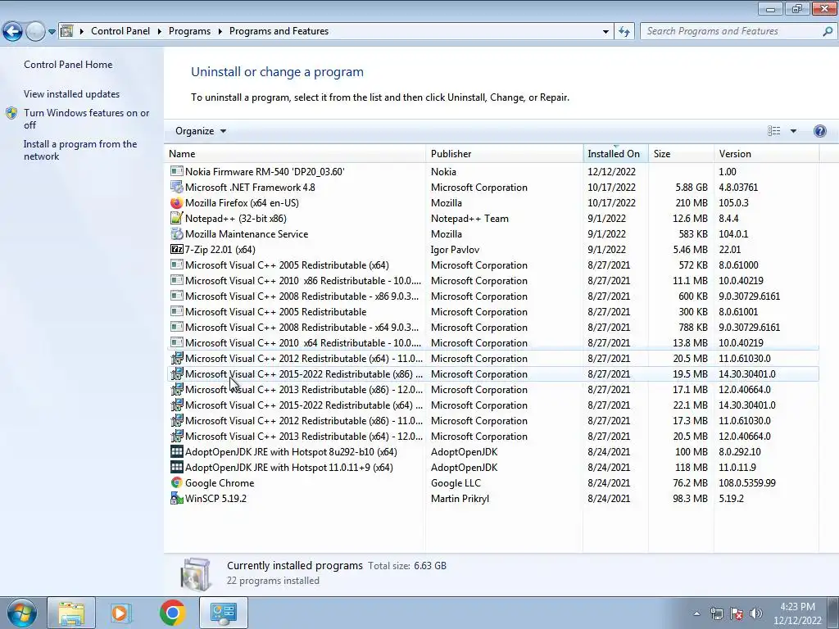Click the taskbar clock 4:23 PM
Image resolution: width=839 pixels, height=629 pixels.
point(797,607)
